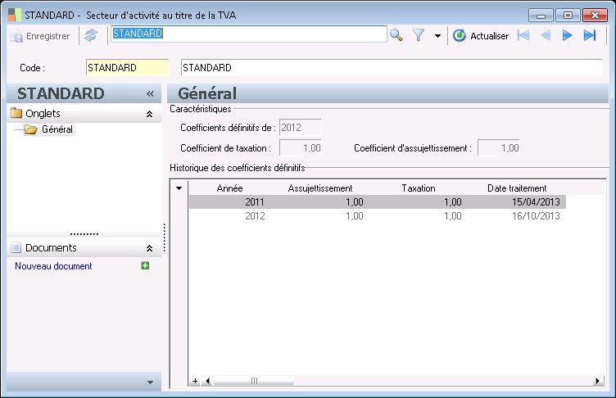
Task: Click the Date traitement column header
Action: point(517,188)
